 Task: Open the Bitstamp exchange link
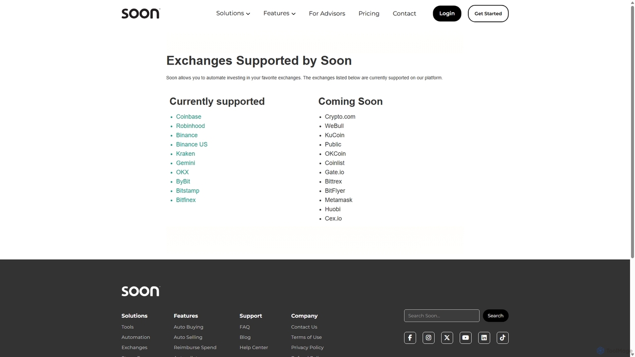[188, 190]
